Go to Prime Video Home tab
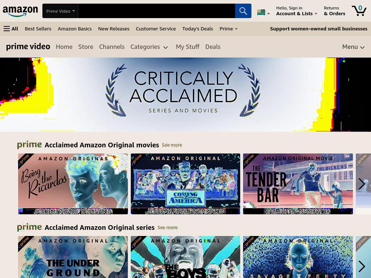The height and width of the screenshot is (278, 371). (x=64, y=47)
